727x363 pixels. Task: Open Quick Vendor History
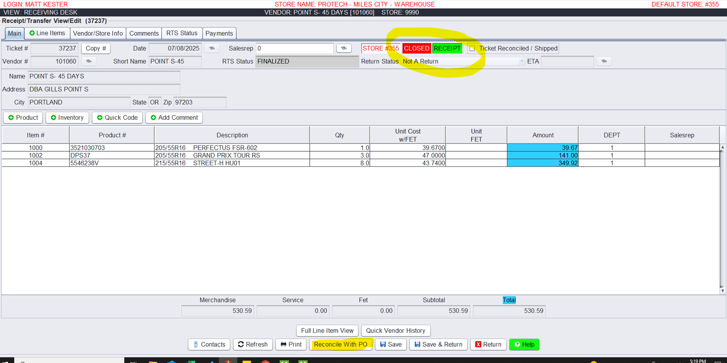395,330
